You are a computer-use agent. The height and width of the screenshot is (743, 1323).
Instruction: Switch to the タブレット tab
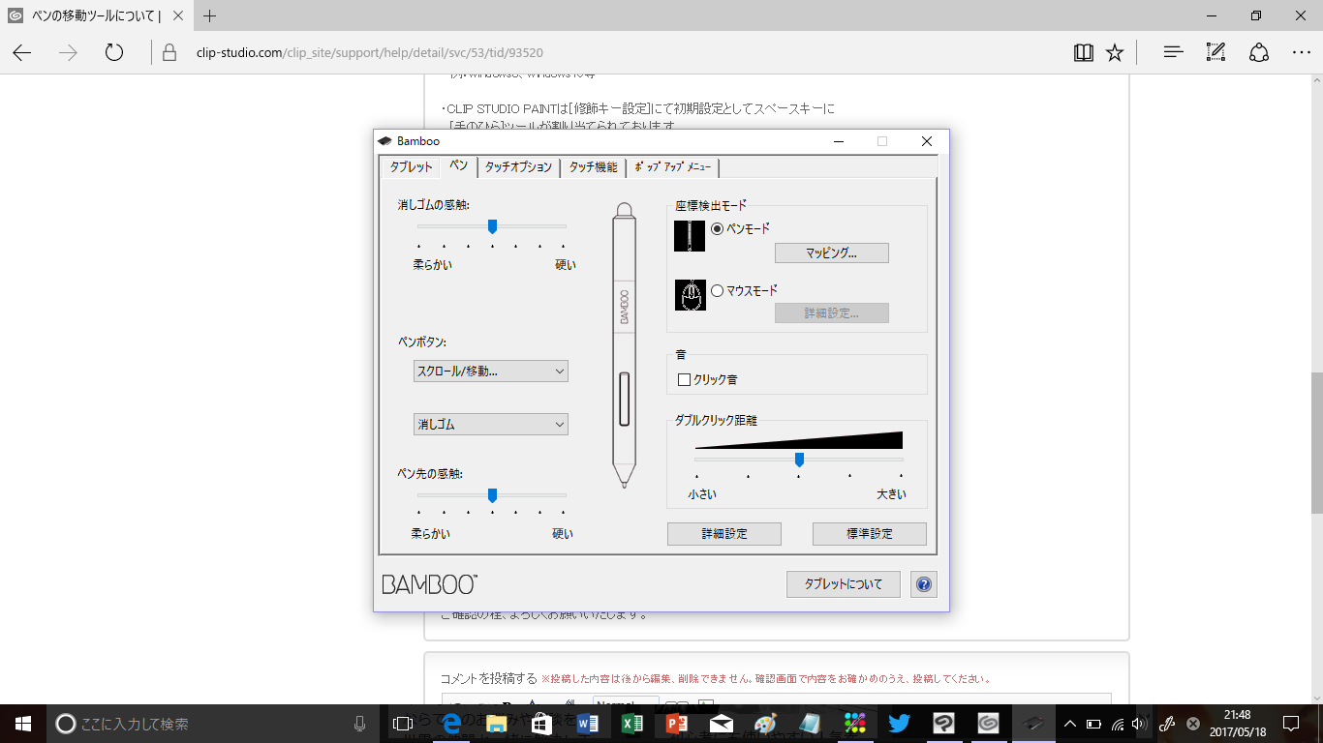pos(411,167)
